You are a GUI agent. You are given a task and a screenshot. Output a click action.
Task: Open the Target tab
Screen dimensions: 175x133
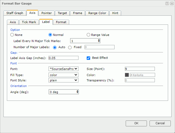pos(62,13)
